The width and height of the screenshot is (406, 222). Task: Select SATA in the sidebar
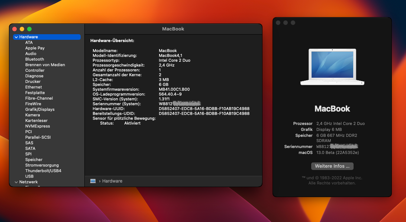(x=30, y=148)
